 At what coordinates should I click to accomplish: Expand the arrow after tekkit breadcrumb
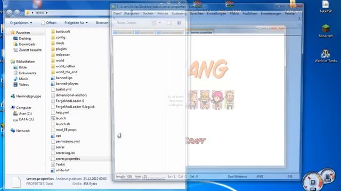pos(47,13)
